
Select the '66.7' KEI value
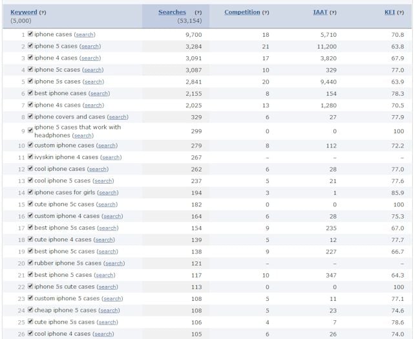coord(397,252)
